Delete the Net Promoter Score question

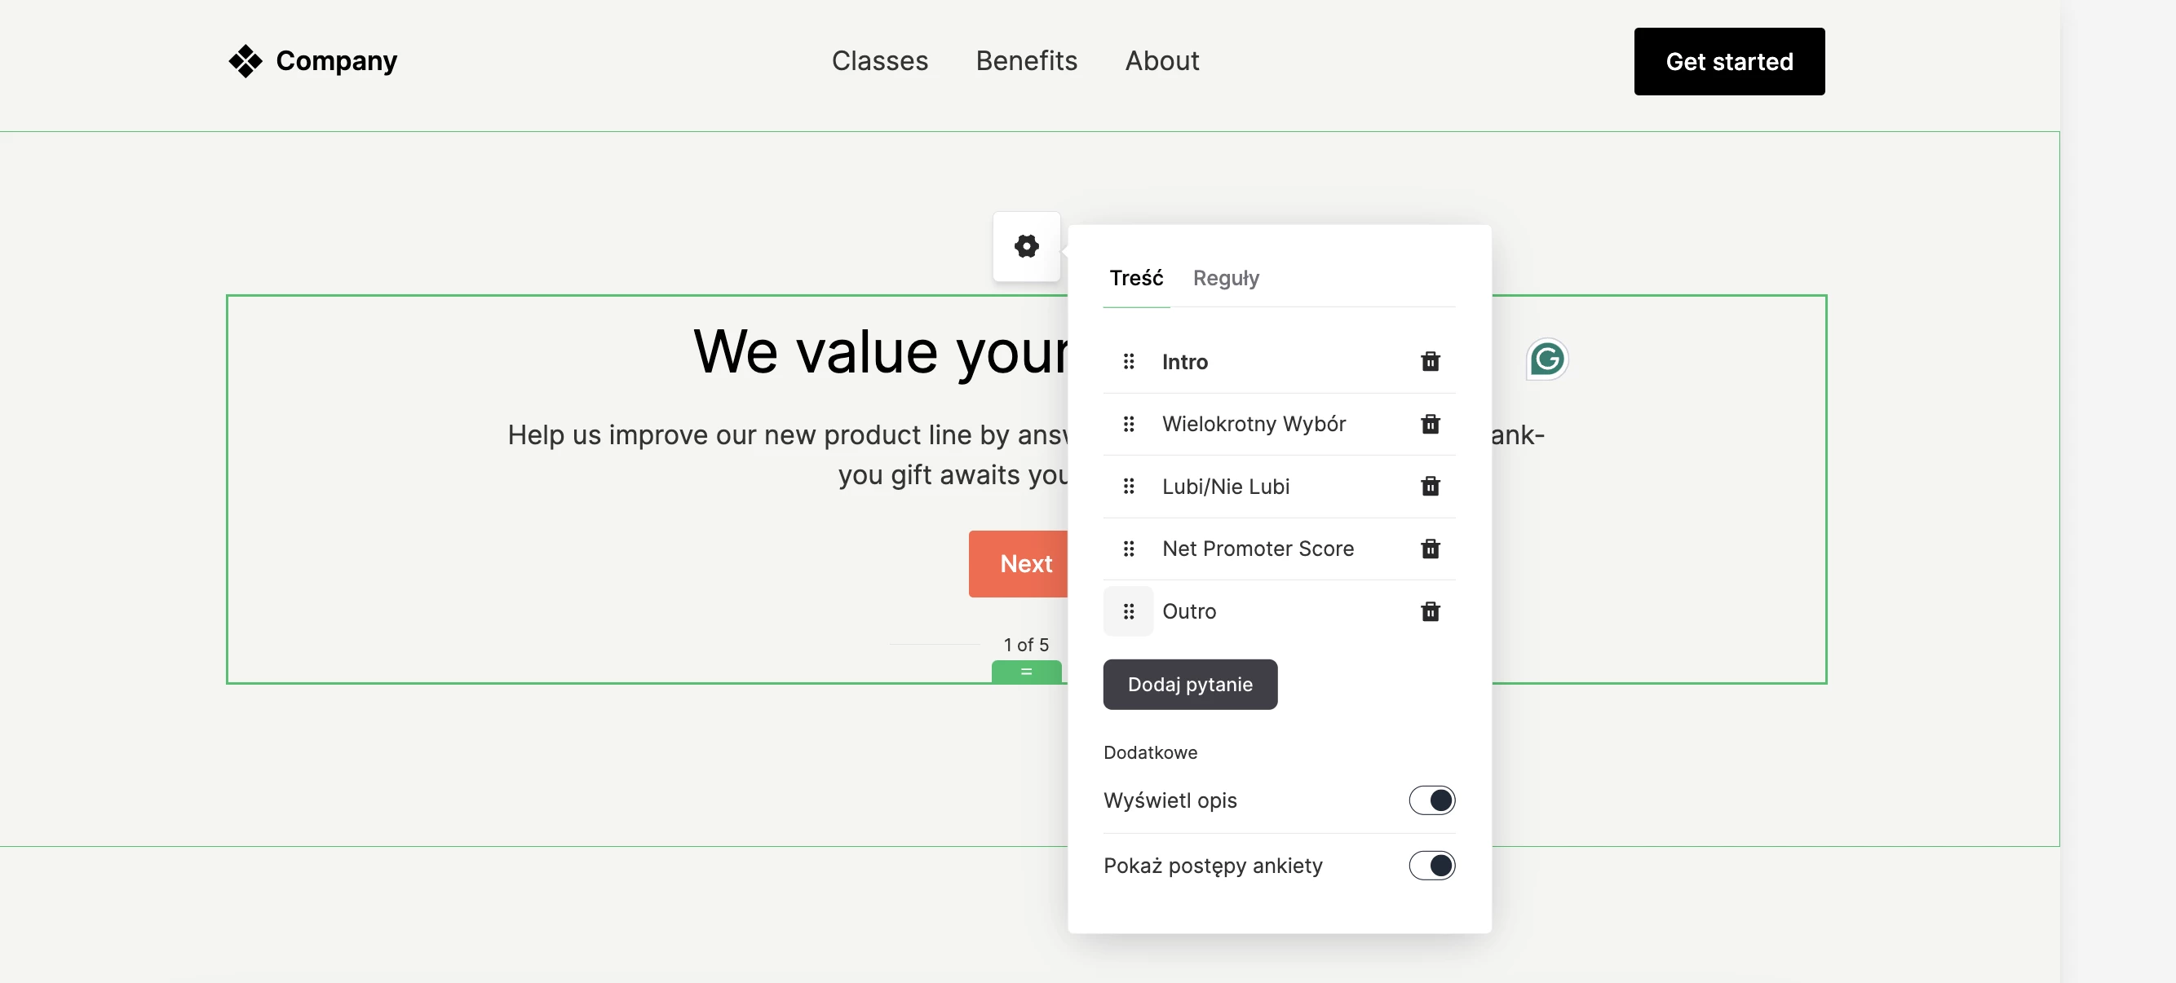(x=1429, y=549)
